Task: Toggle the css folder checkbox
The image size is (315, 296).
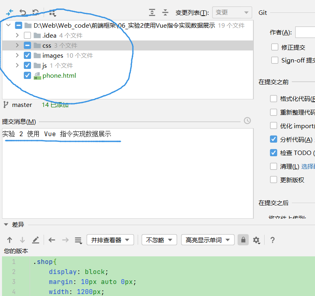Action: pos(27,45)
